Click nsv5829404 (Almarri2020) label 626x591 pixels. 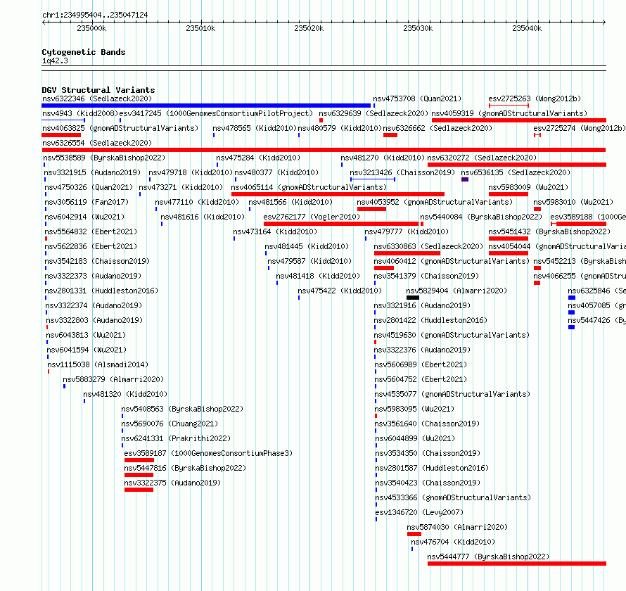click(x=456, y=291)
